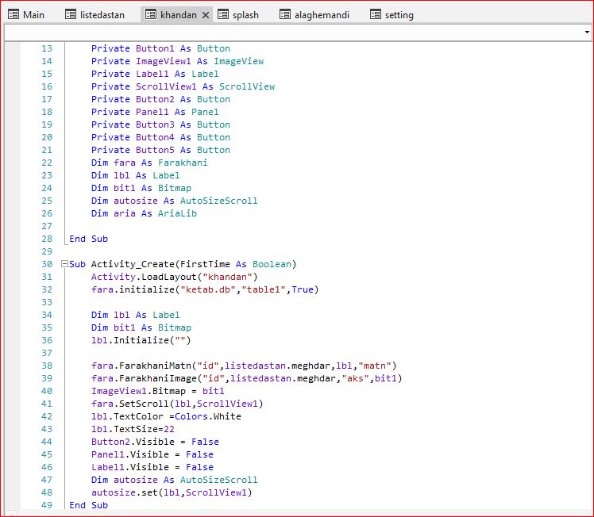The width and height of the screenshot is (594, 517).
Task: Click 'lbl.TextColor =Colors.White' line
Action: tap(166, 416)
